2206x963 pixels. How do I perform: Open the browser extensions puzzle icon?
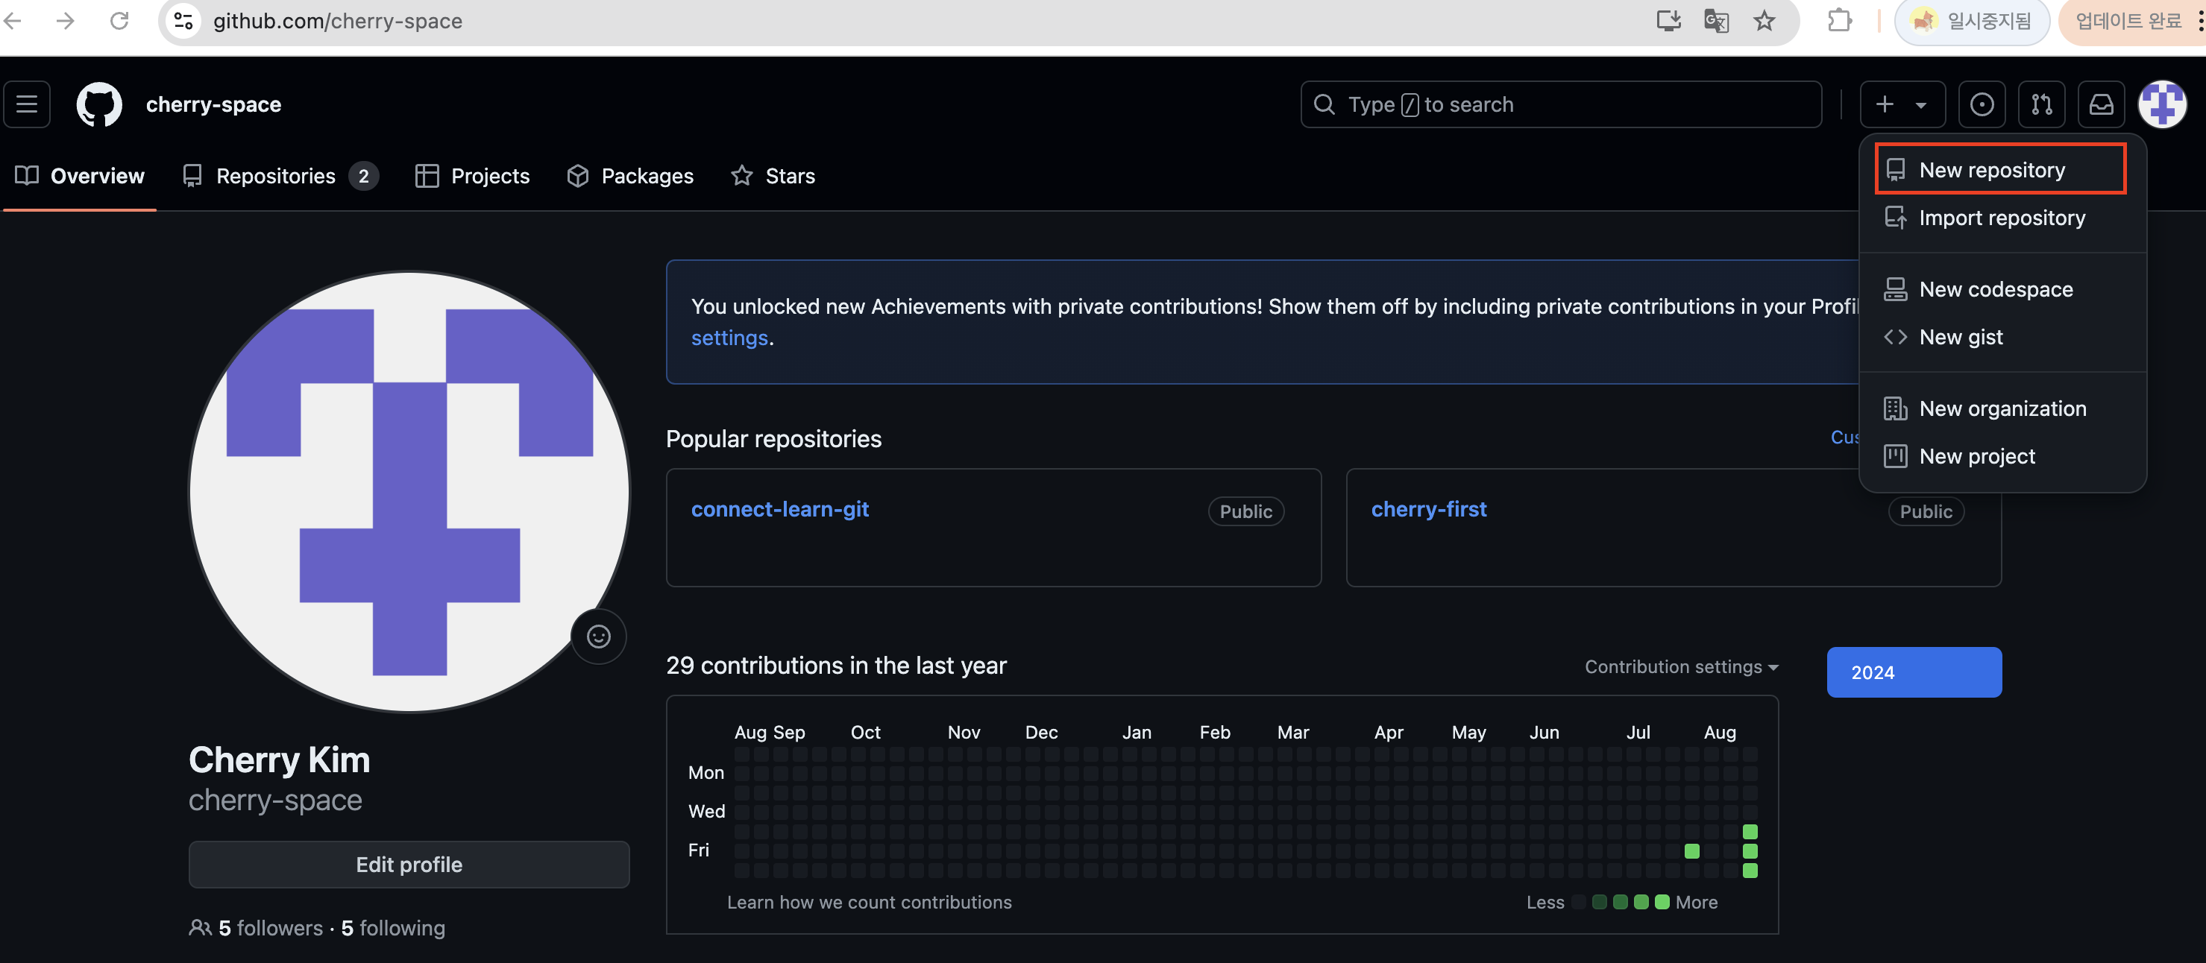point(1838,21)
